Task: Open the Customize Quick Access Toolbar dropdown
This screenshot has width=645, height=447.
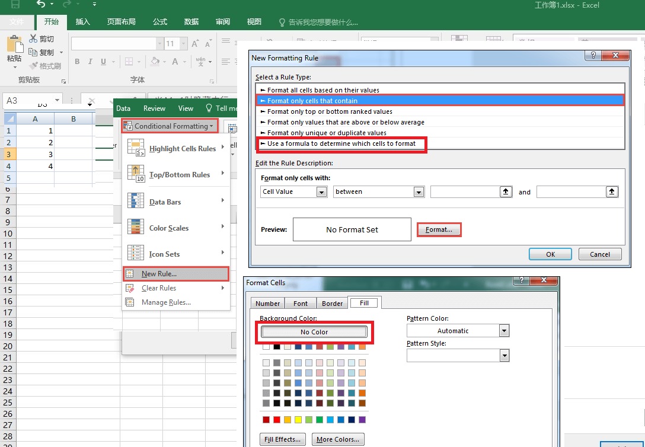Action: [95, 4]
